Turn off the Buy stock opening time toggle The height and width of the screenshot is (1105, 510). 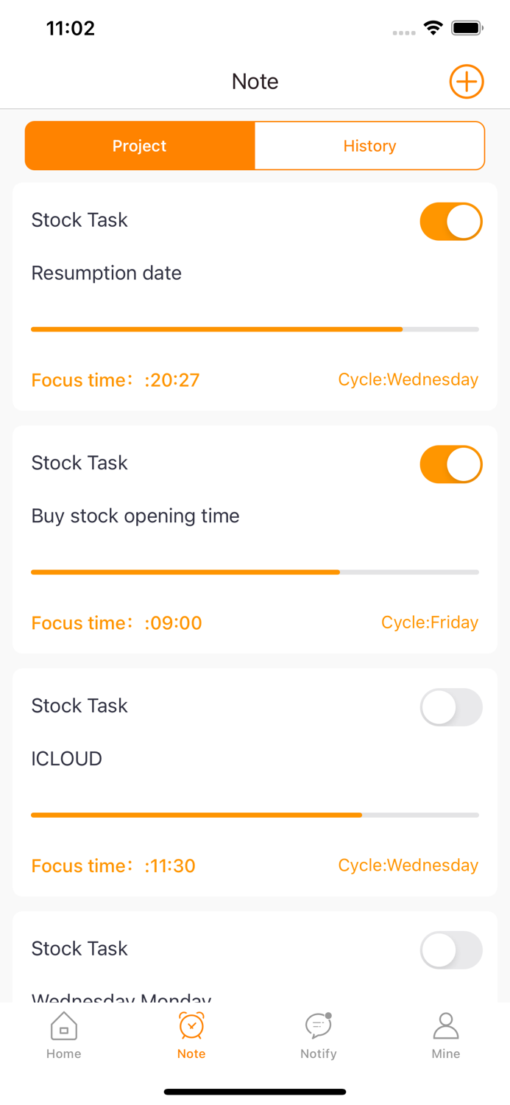point(451,464)
